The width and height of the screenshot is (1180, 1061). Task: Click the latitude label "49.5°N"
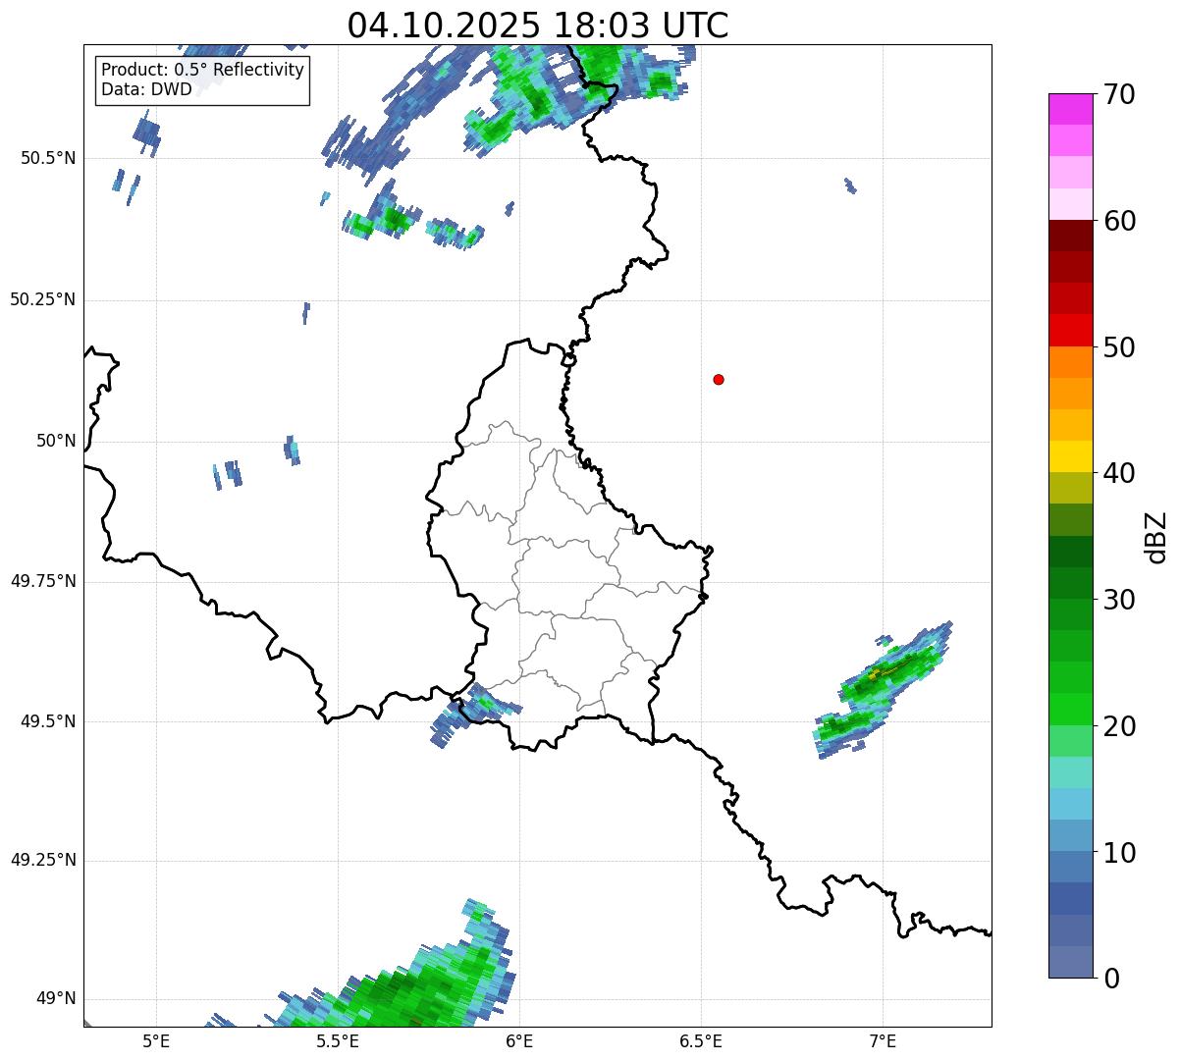48,721
